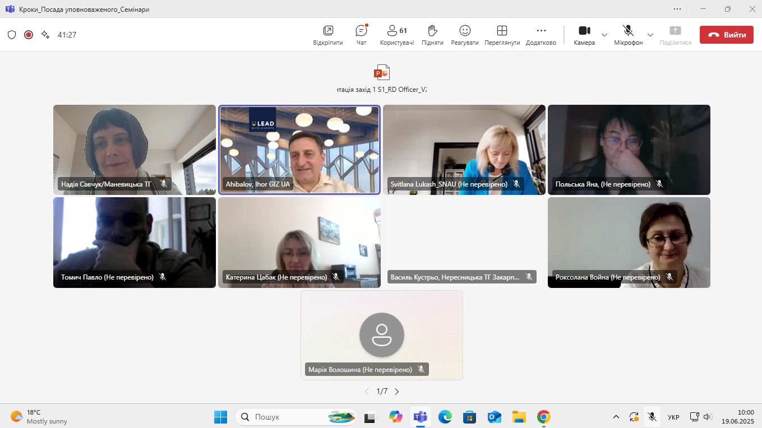762x428 pixels.
Task: Open Додатково more options menu
Action: click(x=541, y=35)
